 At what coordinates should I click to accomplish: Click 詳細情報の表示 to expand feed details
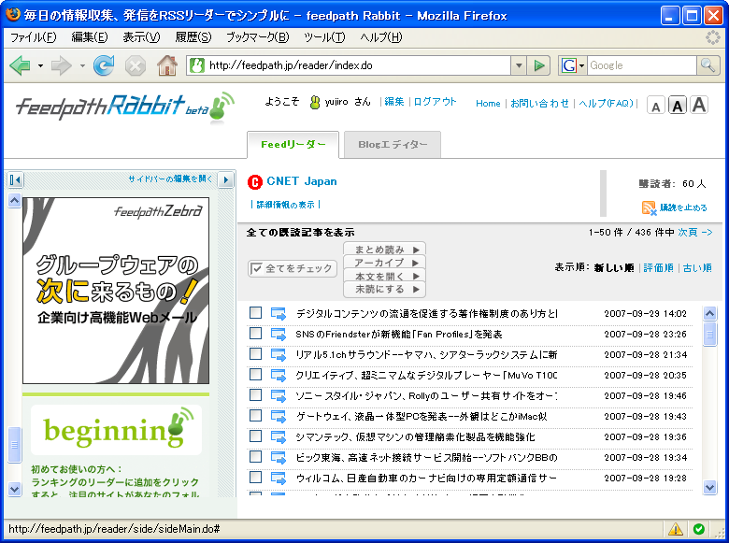tap(285, 205)
